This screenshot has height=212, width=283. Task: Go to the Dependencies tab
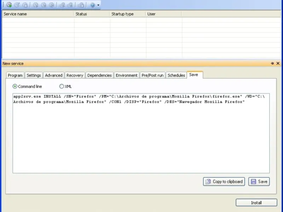click(99, 75)
